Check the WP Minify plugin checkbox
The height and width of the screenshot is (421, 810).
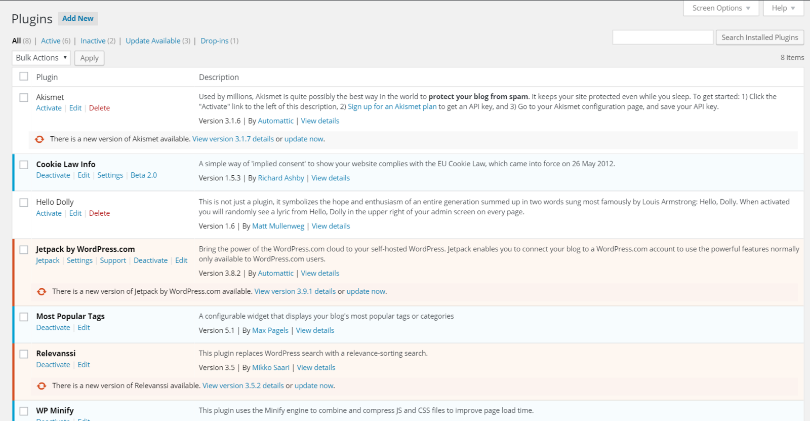[24, 411]
